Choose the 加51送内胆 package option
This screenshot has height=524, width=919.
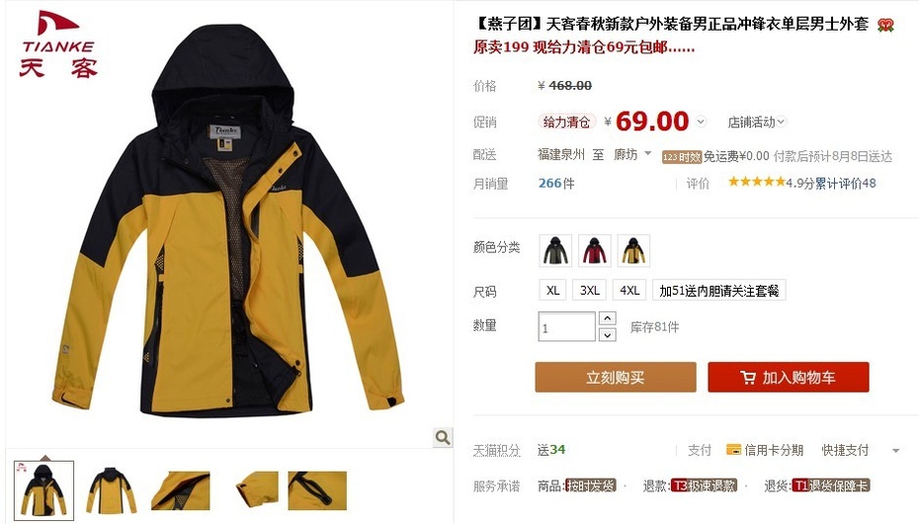pyautogui.click(x=719, y=290)
